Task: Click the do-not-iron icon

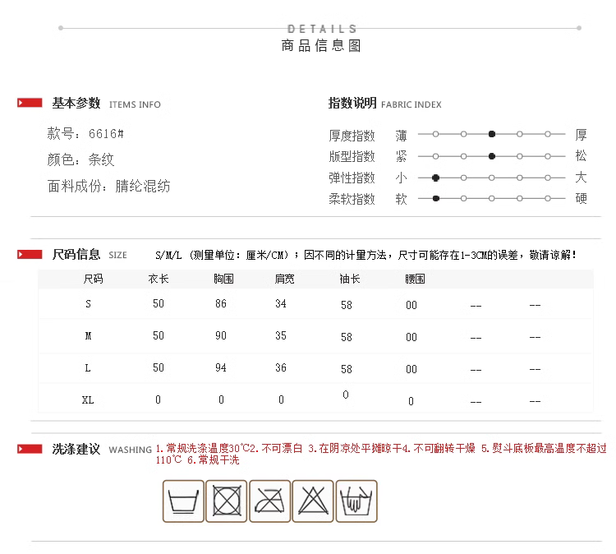Action: [270, 501]
